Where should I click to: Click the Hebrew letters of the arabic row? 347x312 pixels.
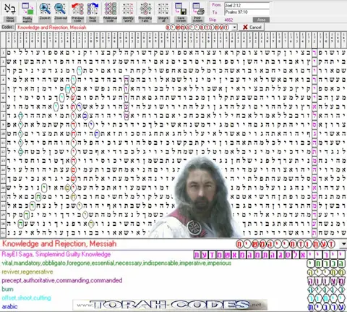pyautogui.click(x=327, y=307)
